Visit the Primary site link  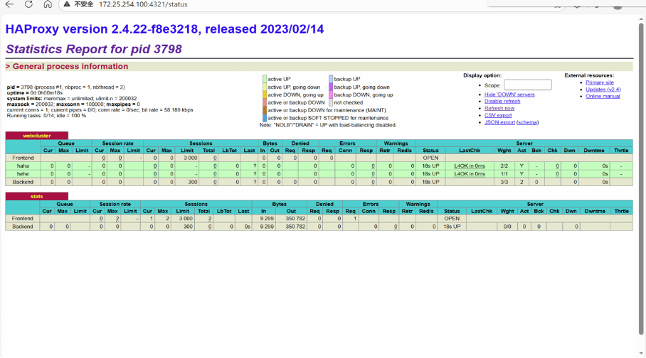[x=600, y=82]
